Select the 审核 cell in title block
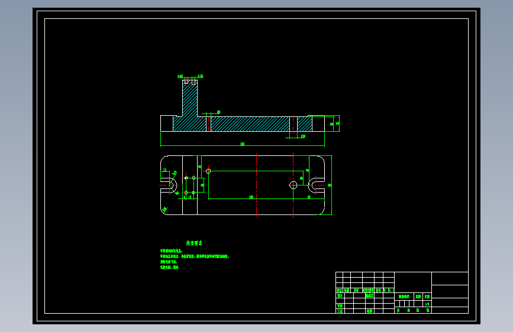The height and width of the screenshot is (332, 513). [340, 306]
